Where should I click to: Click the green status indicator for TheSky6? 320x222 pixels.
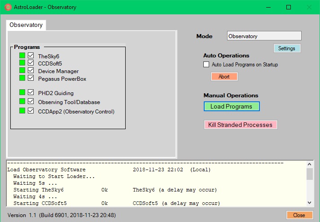pos(22,56)
